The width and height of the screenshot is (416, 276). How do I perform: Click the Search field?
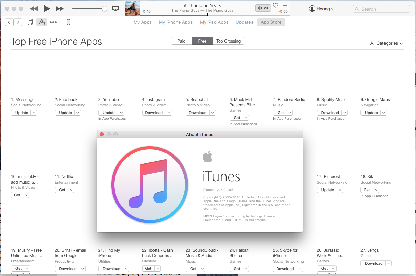pyautogui.click(x=381, y=9)
